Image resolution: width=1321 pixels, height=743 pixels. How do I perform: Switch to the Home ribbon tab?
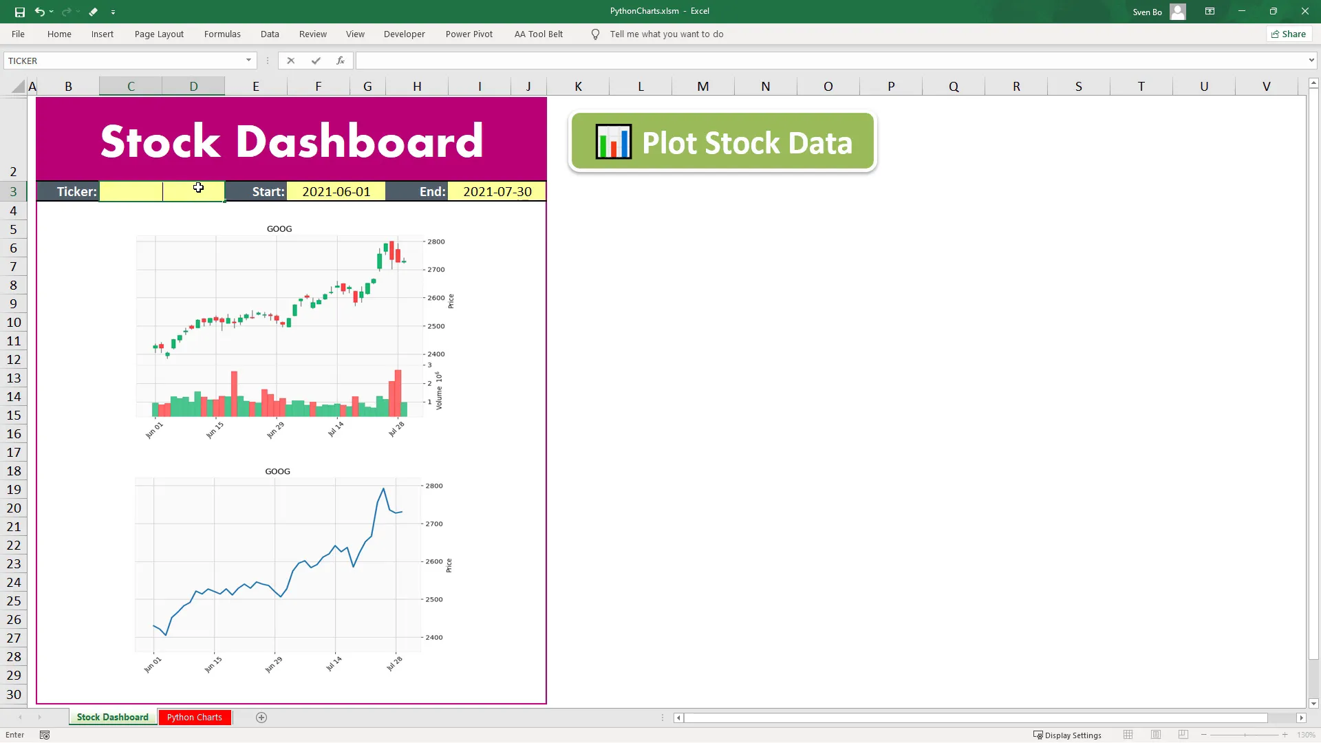click(x=59, y=34)
